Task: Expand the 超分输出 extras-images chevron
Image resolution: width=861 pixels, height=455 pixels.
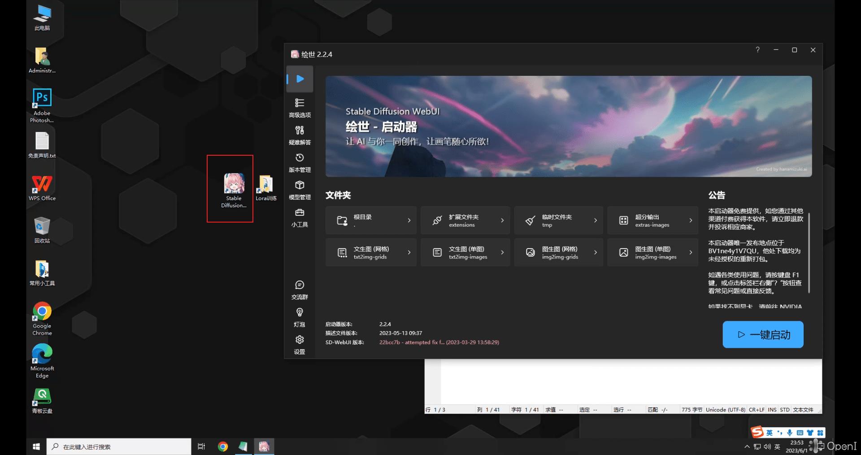Action: (x=690, y=220)
